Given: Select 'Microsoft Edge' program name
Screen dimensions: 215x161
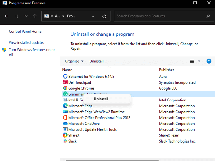Looking at the screenshot, I should [x=80, y=106].
